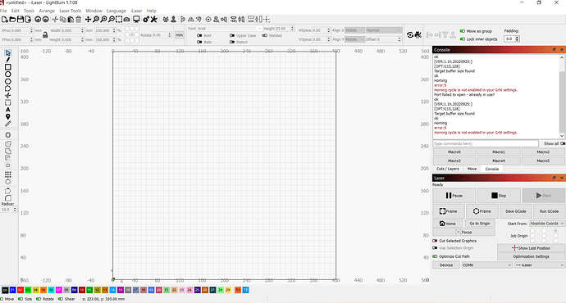Click the Optimization Settings button
566x303 pixels.
point(531,256)
